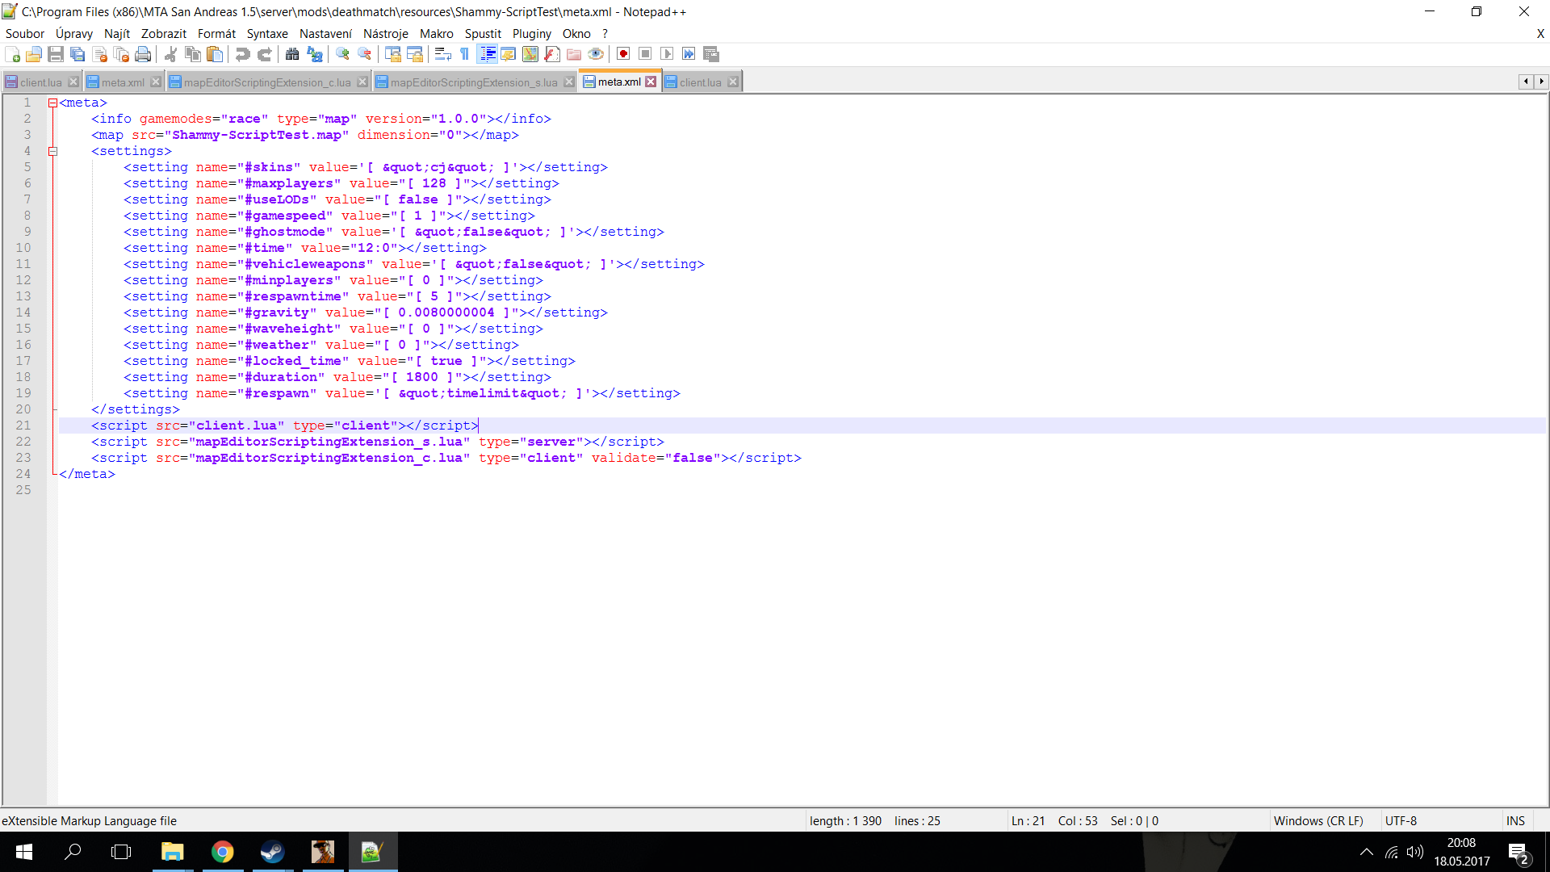Toggle the Indent guide toolbar button

(x=488, y=54)
